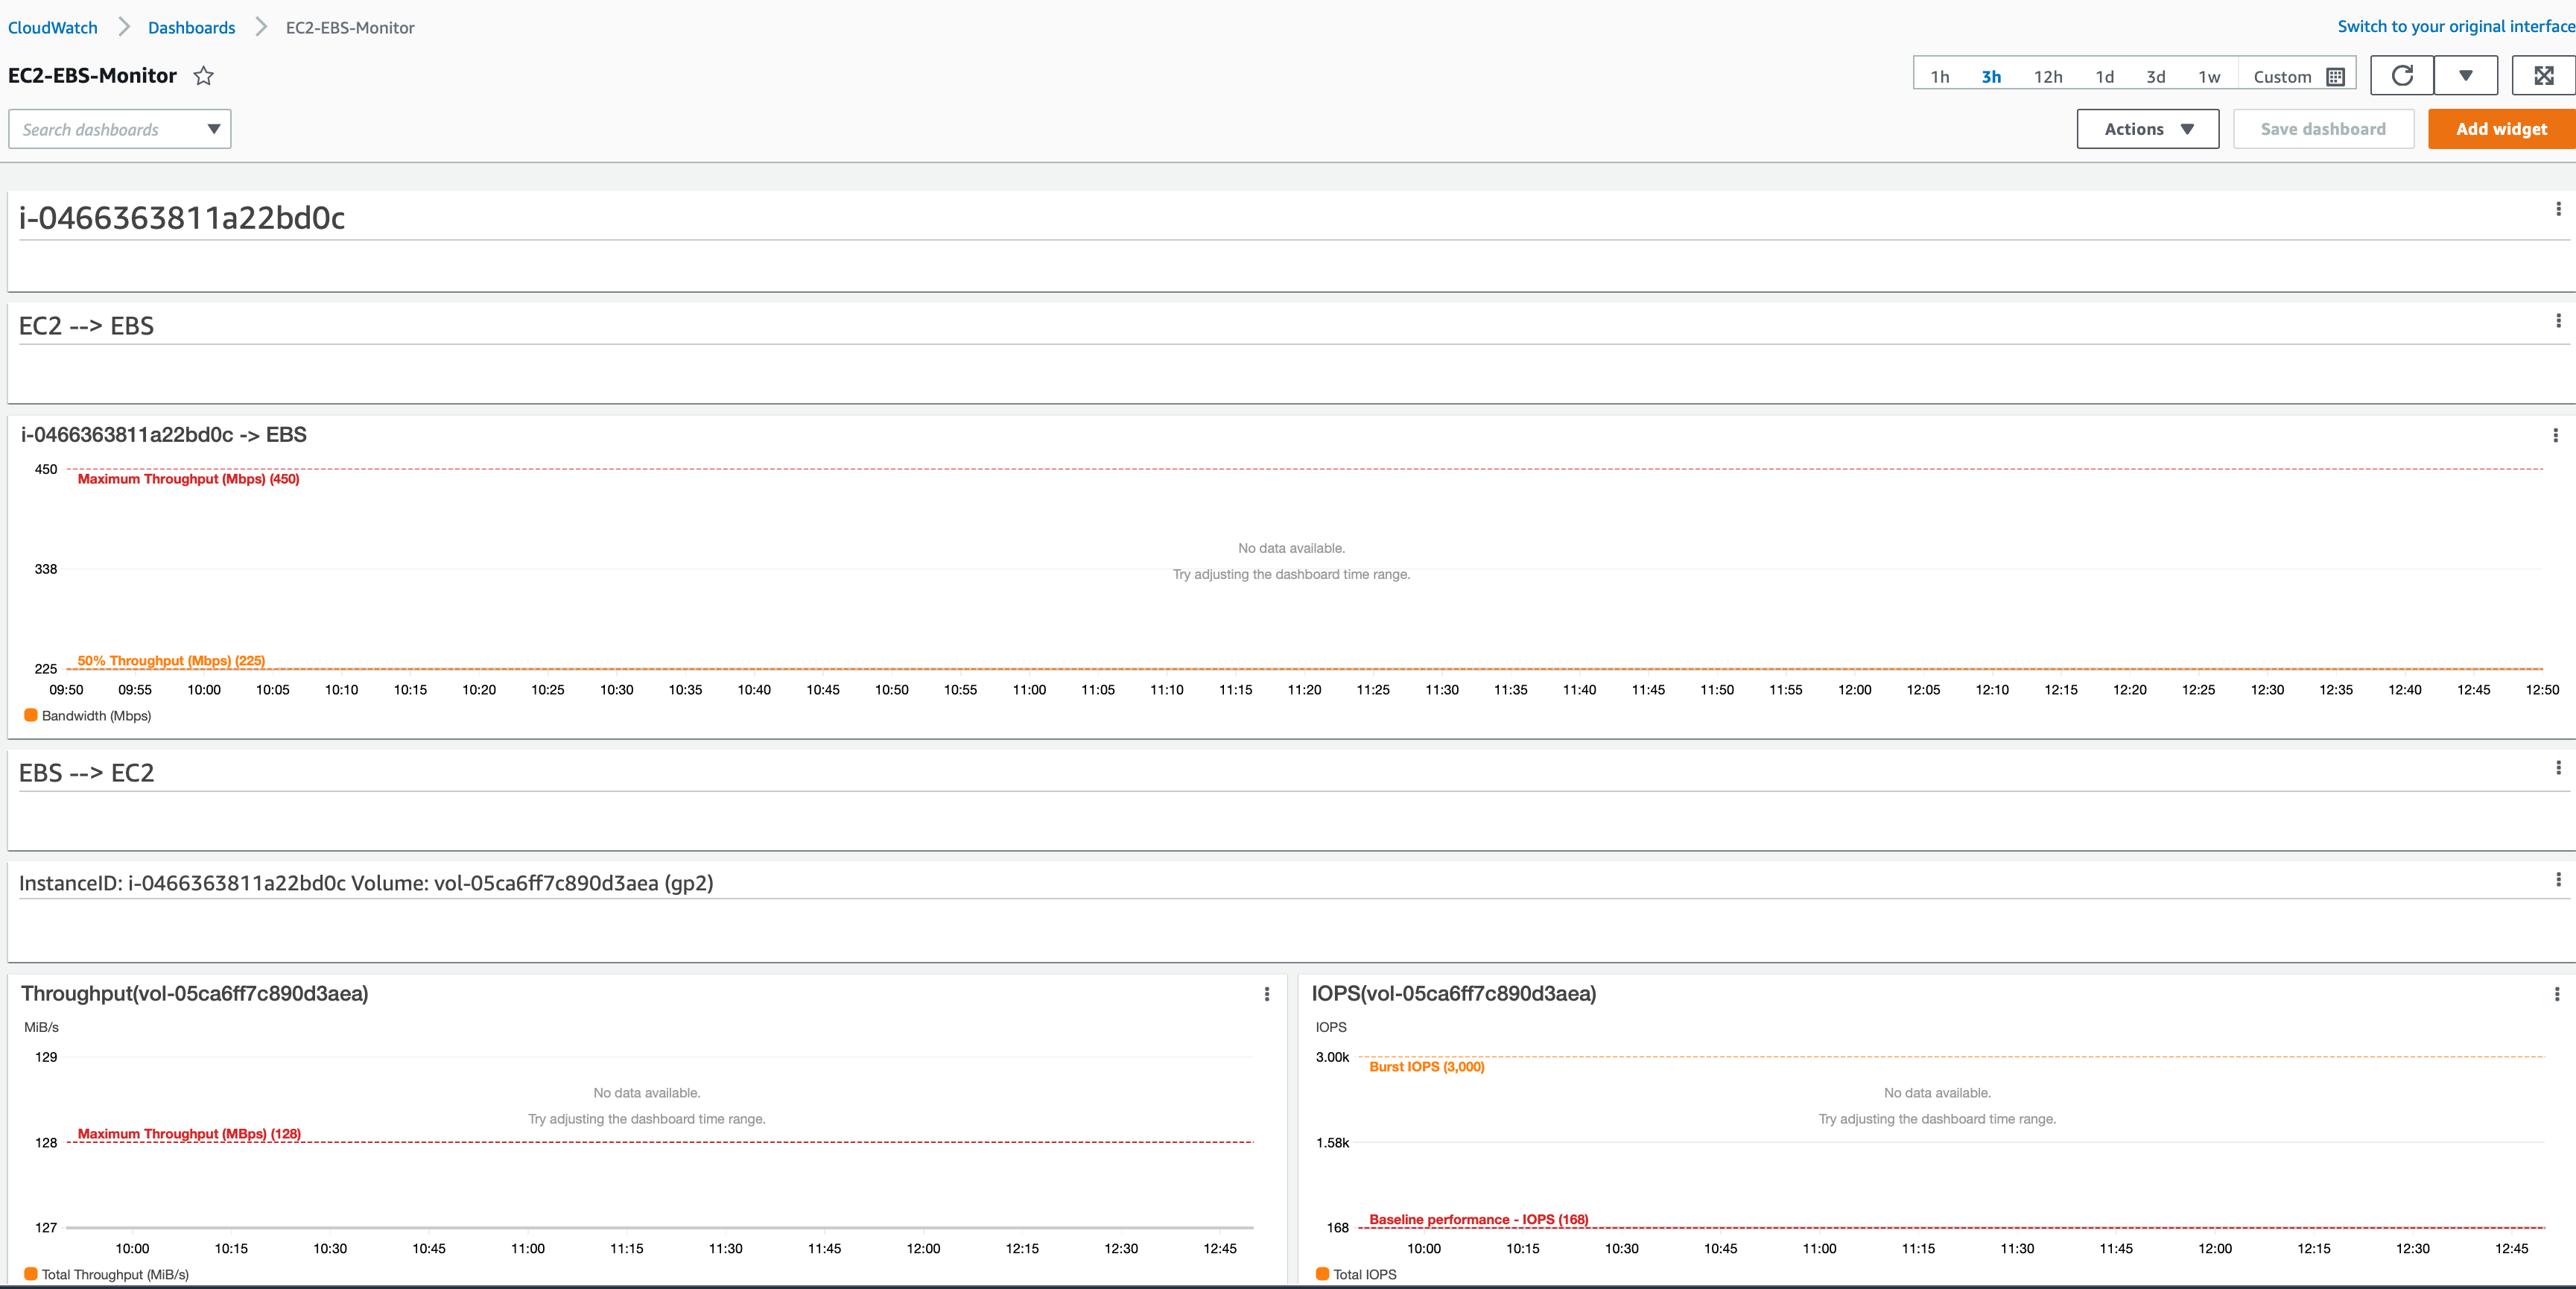Star the EC2-EBS-Monitor dashboard as favorite
Viewport: 2576px width, 1289px height.
203,76
